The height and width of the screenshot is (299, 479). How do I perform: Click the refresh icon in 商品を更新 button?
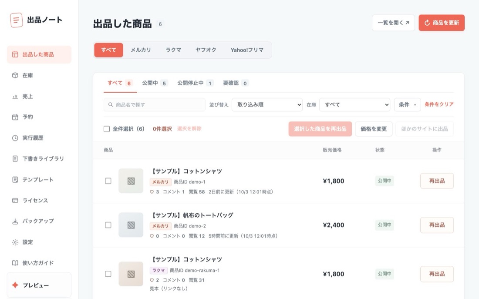coord(427,23)
